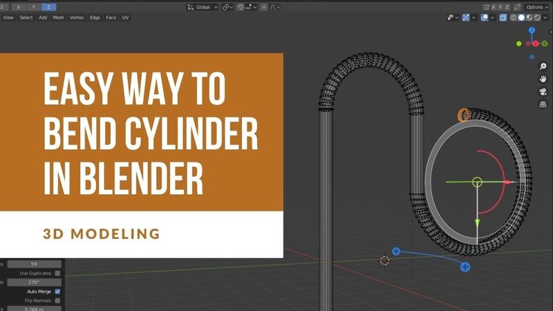Switch perspective/orthographic with the grid icon
The height and width of the screenshot is (311, 553).
(x=543, y=104)
